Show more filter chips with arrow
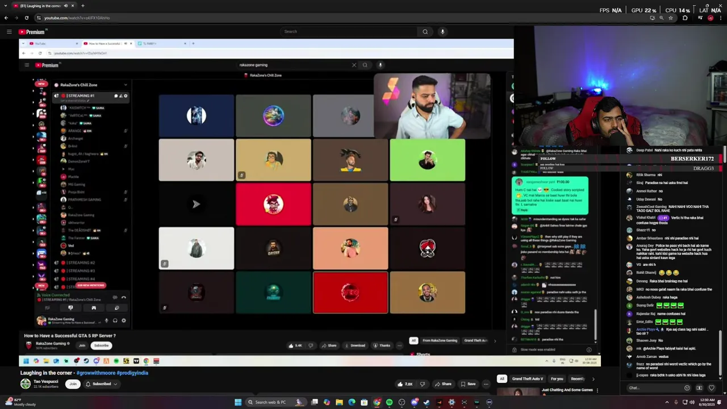 (593, 379)
